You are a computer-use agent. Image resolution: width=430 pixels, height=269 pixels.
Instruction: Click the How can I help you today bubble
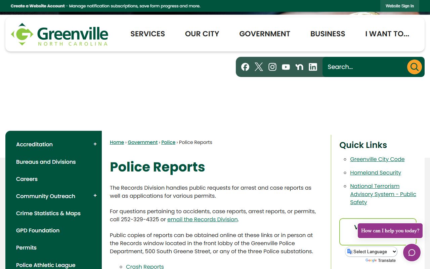tap(390, 231)
